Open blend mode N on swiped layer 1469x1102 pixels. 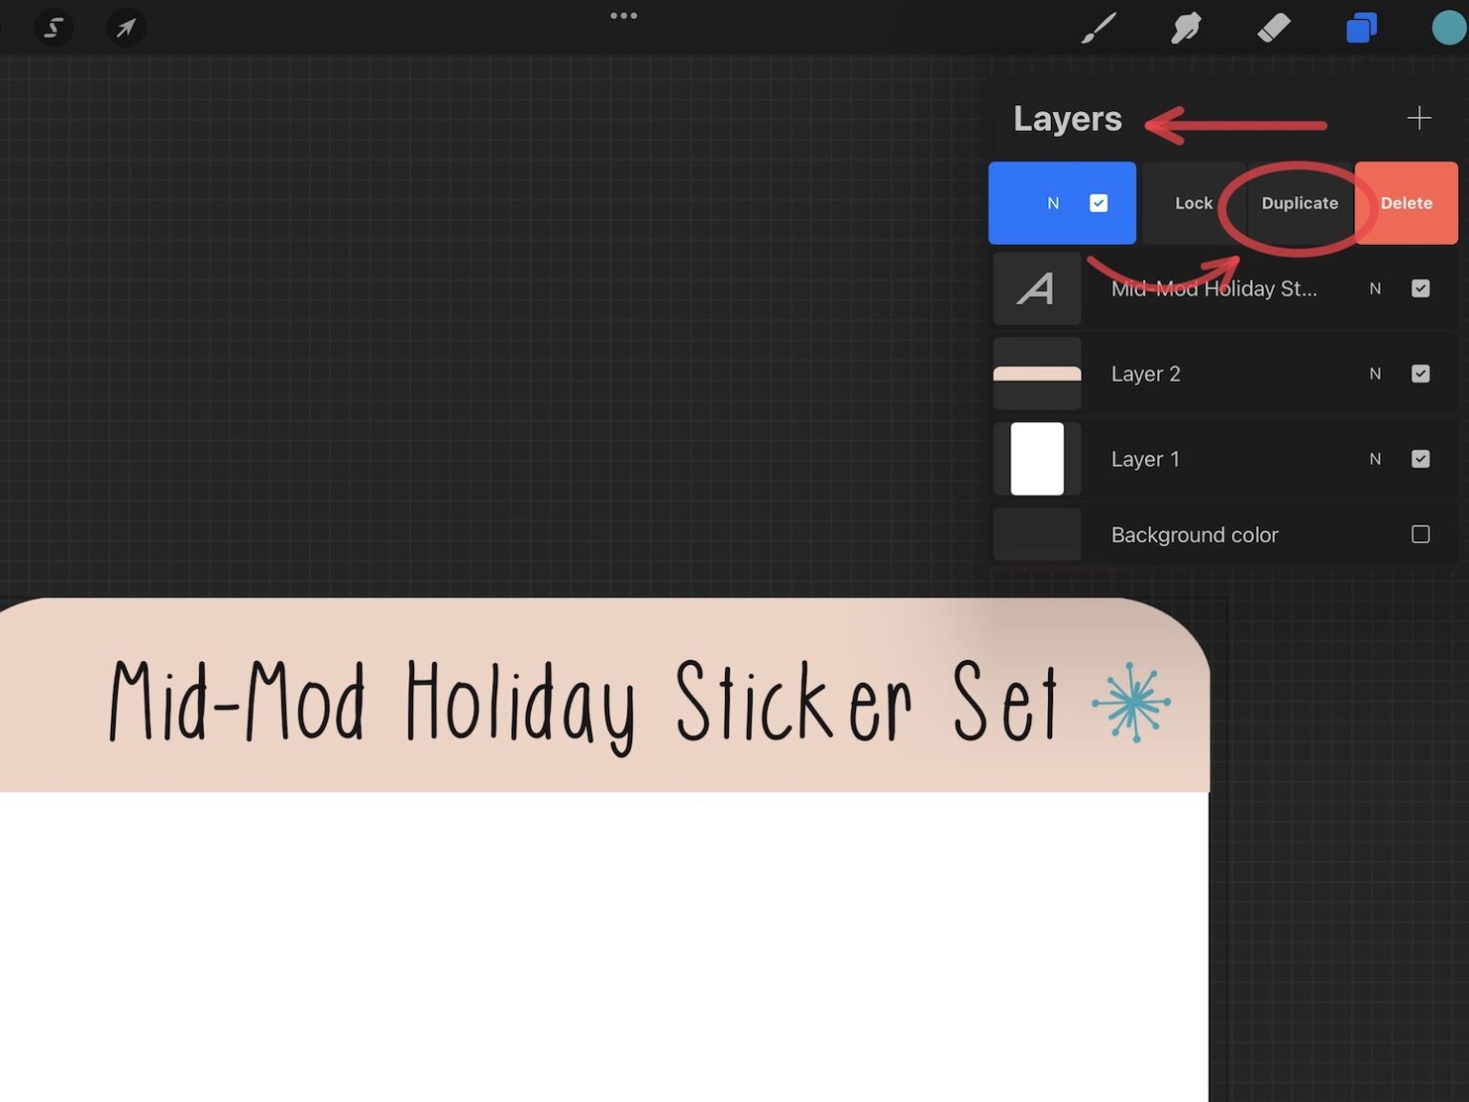point(1053,203)
